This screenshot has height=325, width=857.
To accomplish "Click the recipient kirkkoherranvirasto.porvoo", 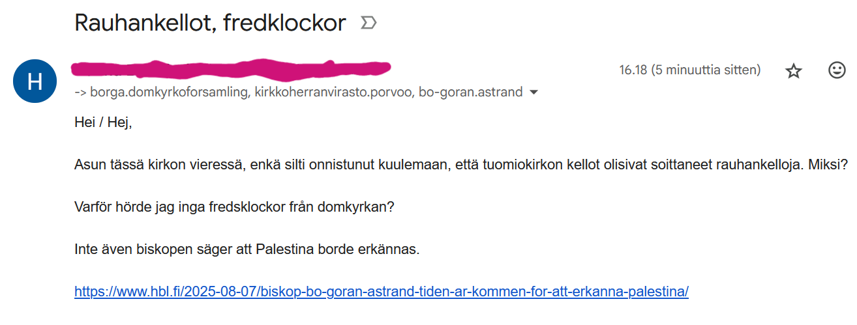I will pyautogui.click(x=334, y=92).
